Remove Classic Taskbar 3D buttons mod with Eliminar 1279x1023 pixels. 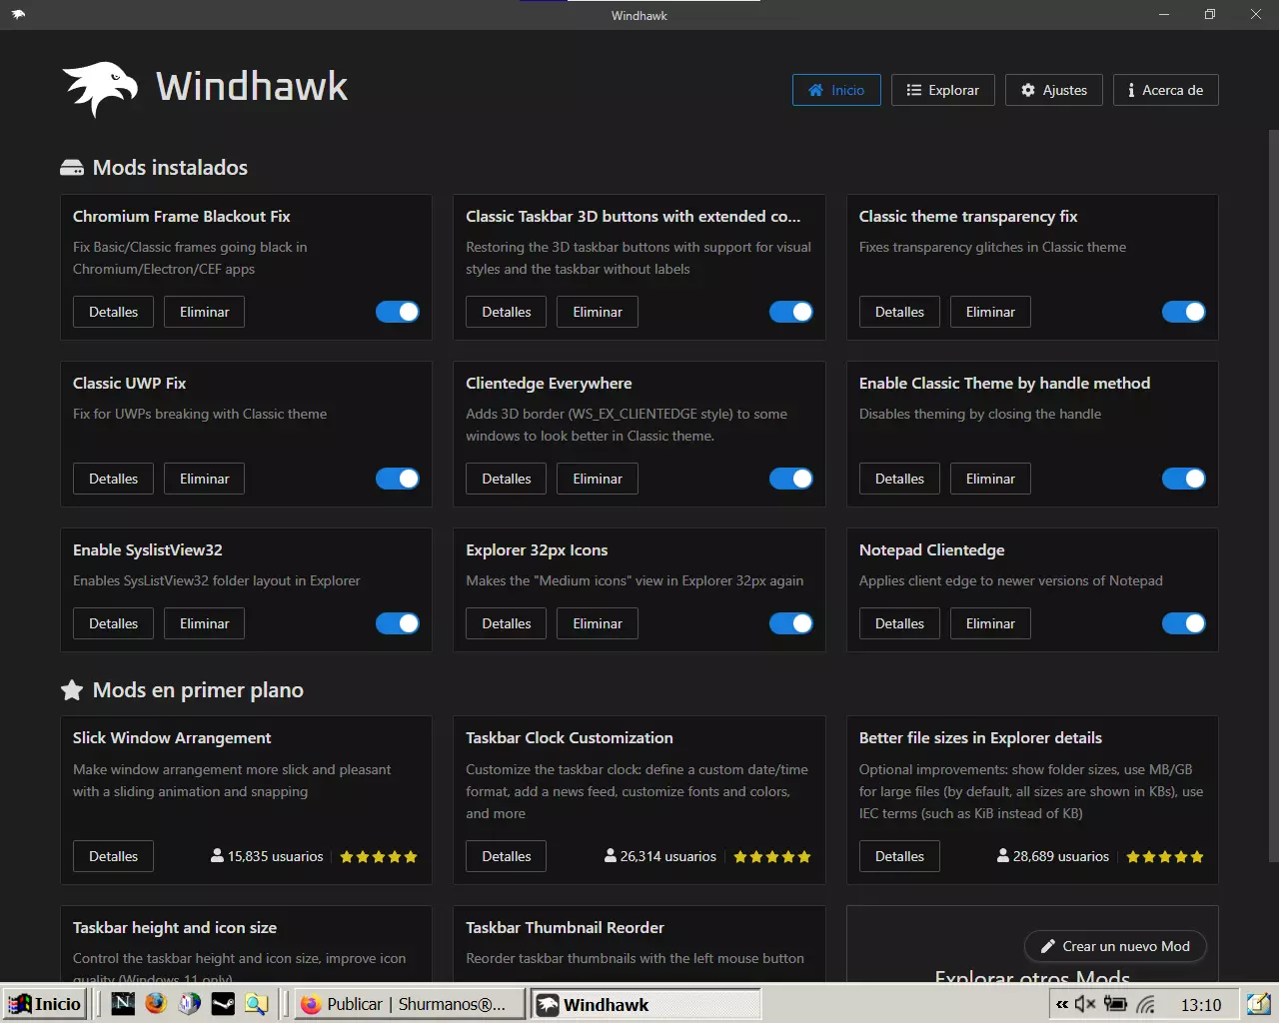point(598,312)
